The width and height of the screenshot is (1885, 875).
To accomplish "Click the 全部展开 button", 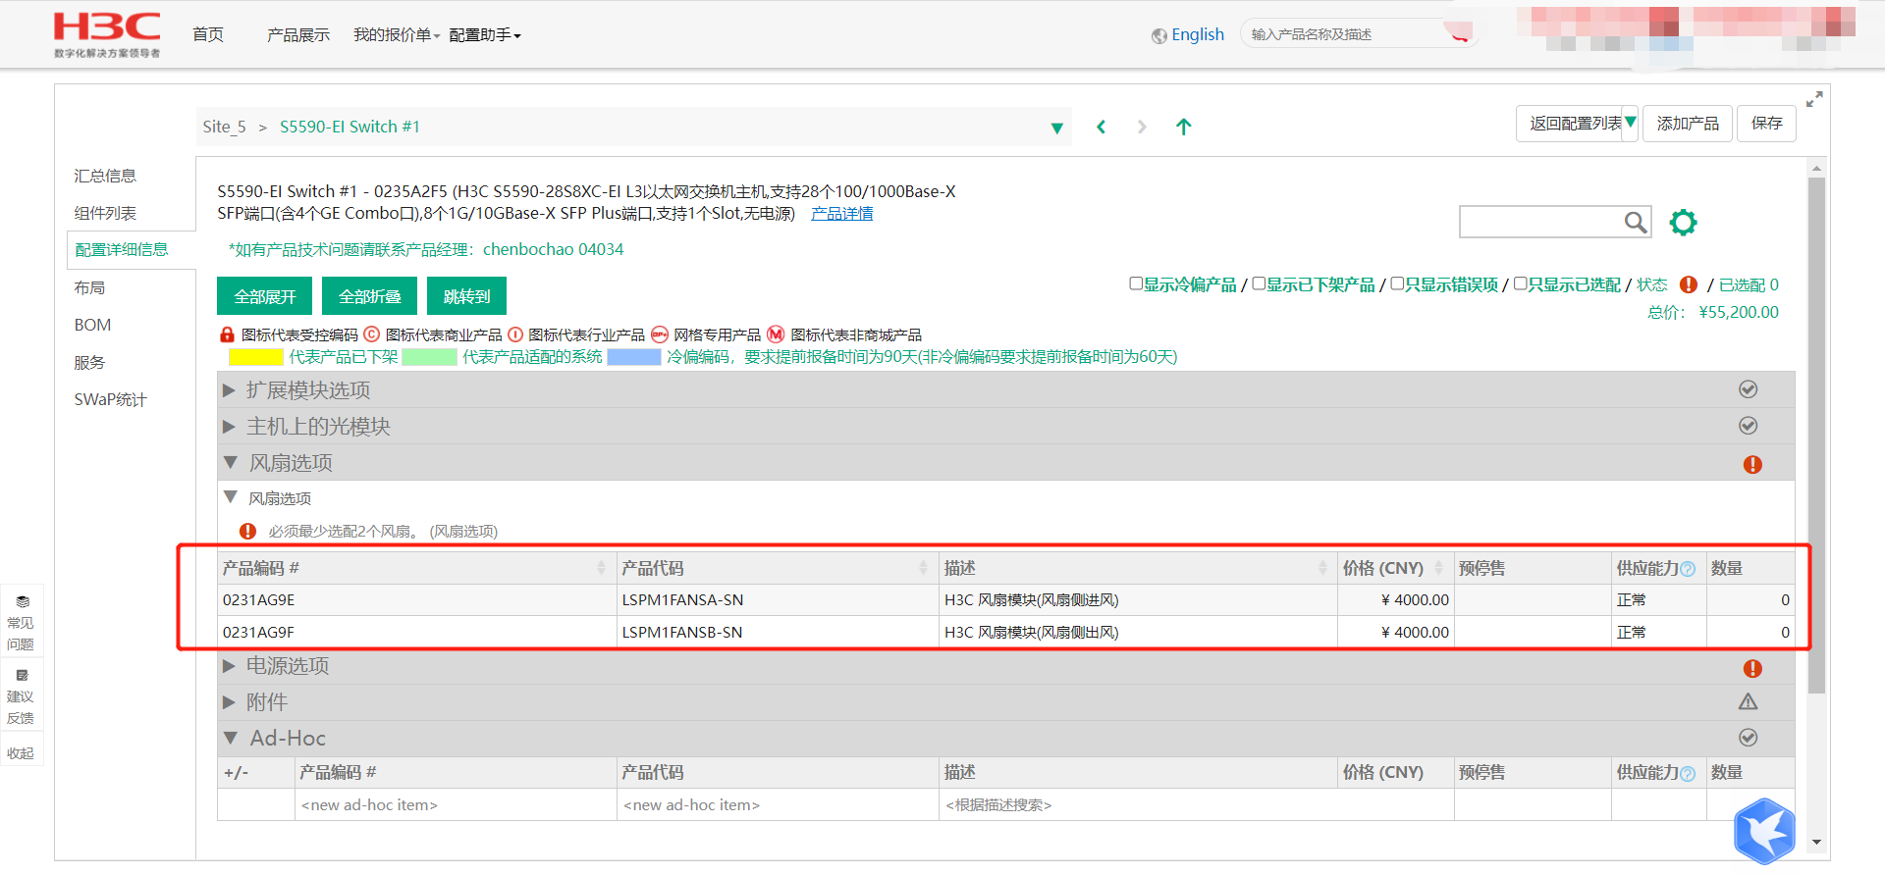I will (x=265, y=296).
